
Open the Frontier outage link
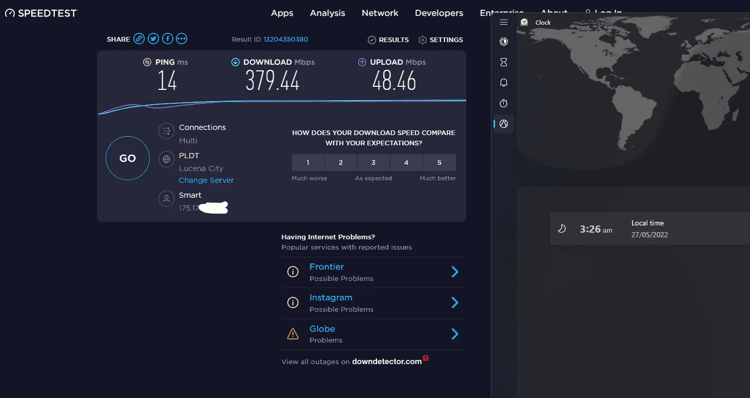pos(327,267)
